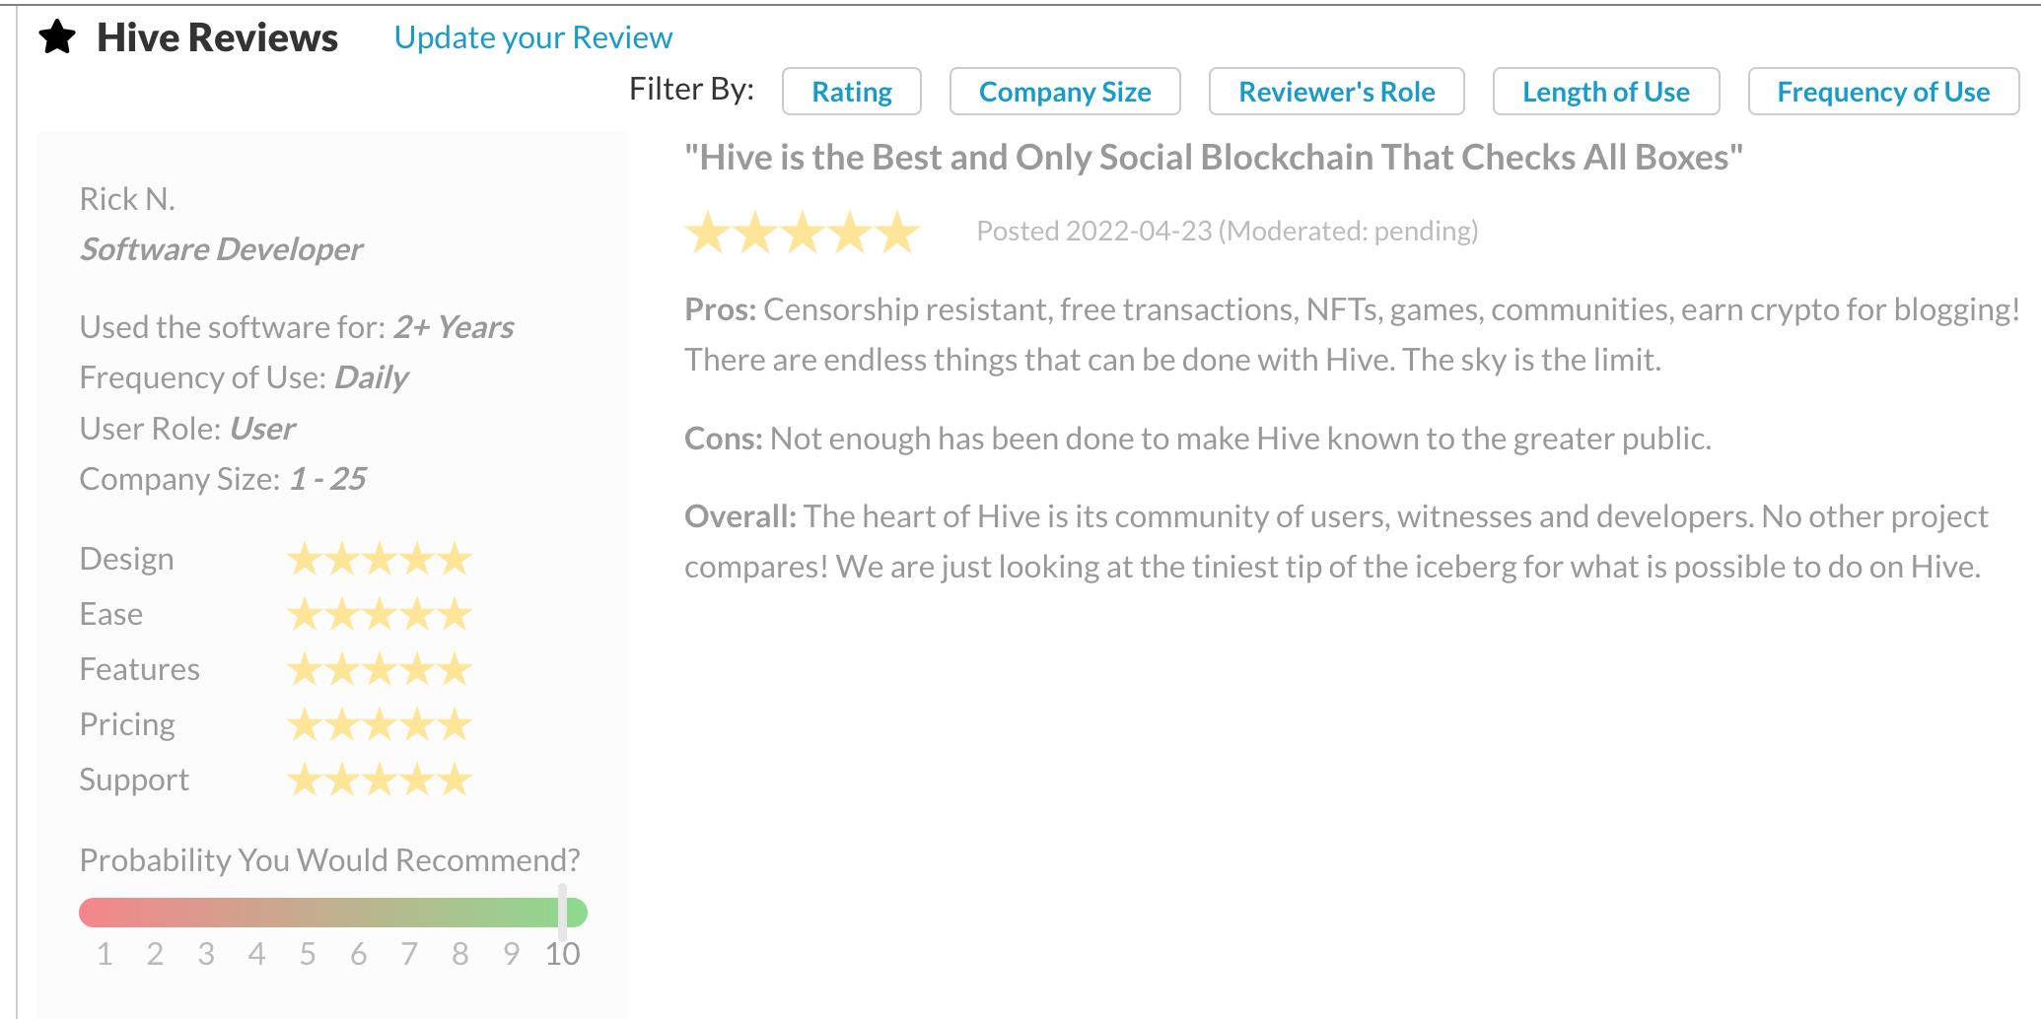Viewport: 2041px width, 1019px height.
Task: Click the black star icon beside Hive Reviews
Action: (x=57, y=37)
